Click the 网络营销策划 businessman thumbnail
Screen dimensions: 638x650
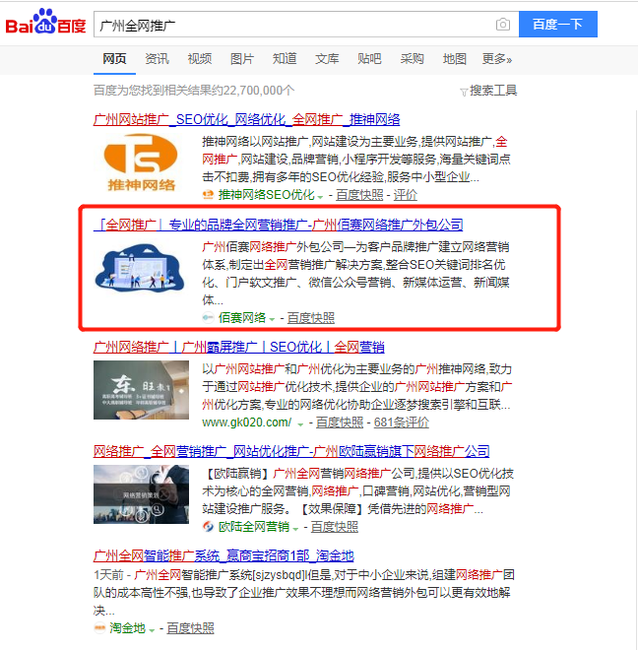[141, 494]
